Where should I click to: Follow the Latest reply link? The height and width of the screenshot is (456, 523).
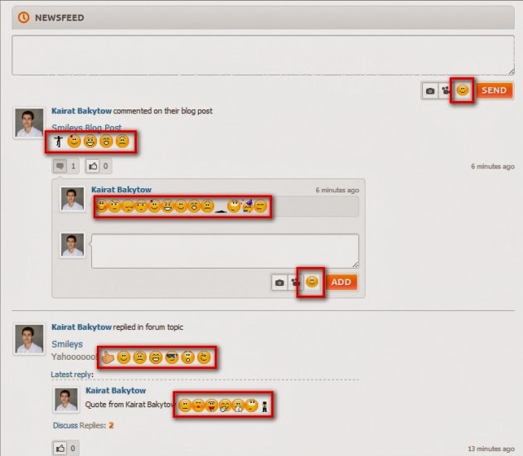[71, 375]
